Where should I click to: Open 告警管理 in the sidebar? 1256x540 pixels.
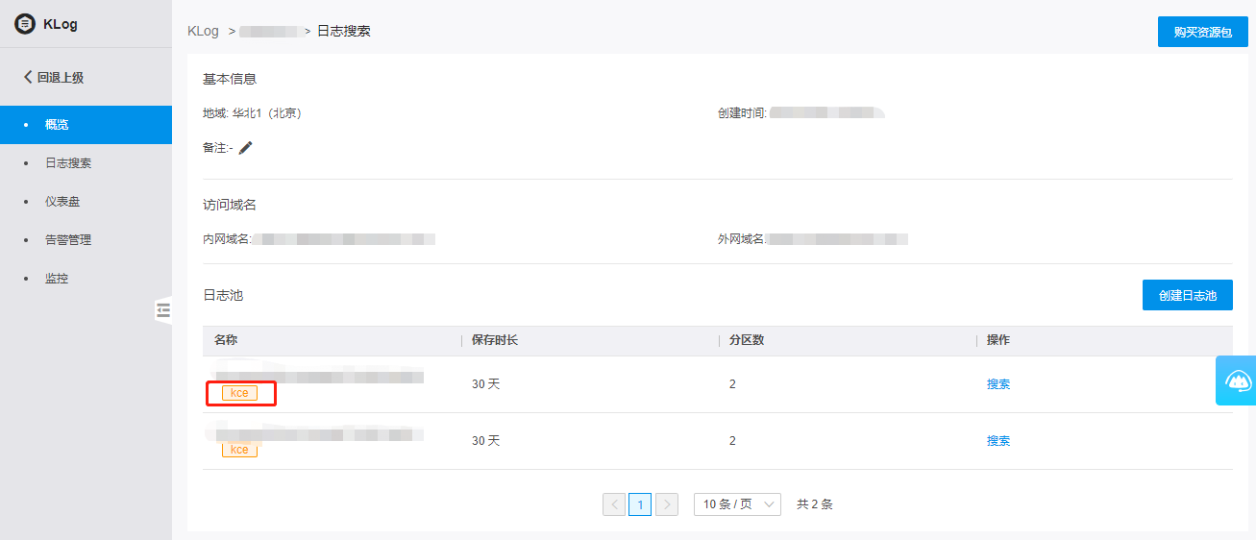coord(68,240)
